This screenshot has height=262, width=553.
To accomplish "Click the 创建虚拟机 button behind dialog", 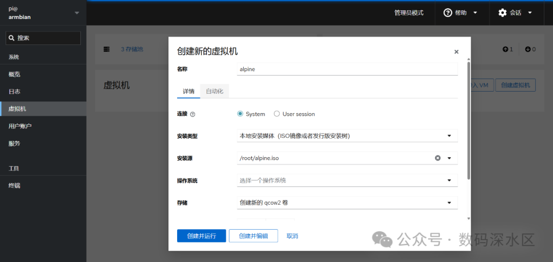I will click(515, 85).
